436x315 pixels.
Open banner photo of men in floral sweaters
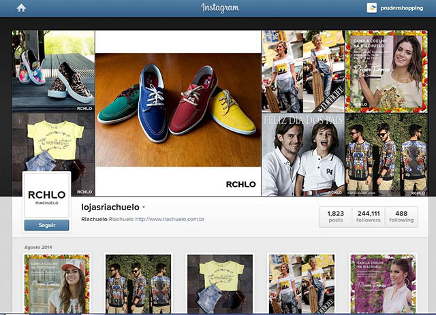(386, 154)
